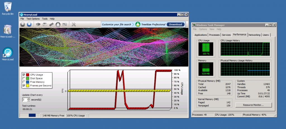Click the Cached memory value 1076
Viewport: 286px width, 129px height.
tap(228, 87)
